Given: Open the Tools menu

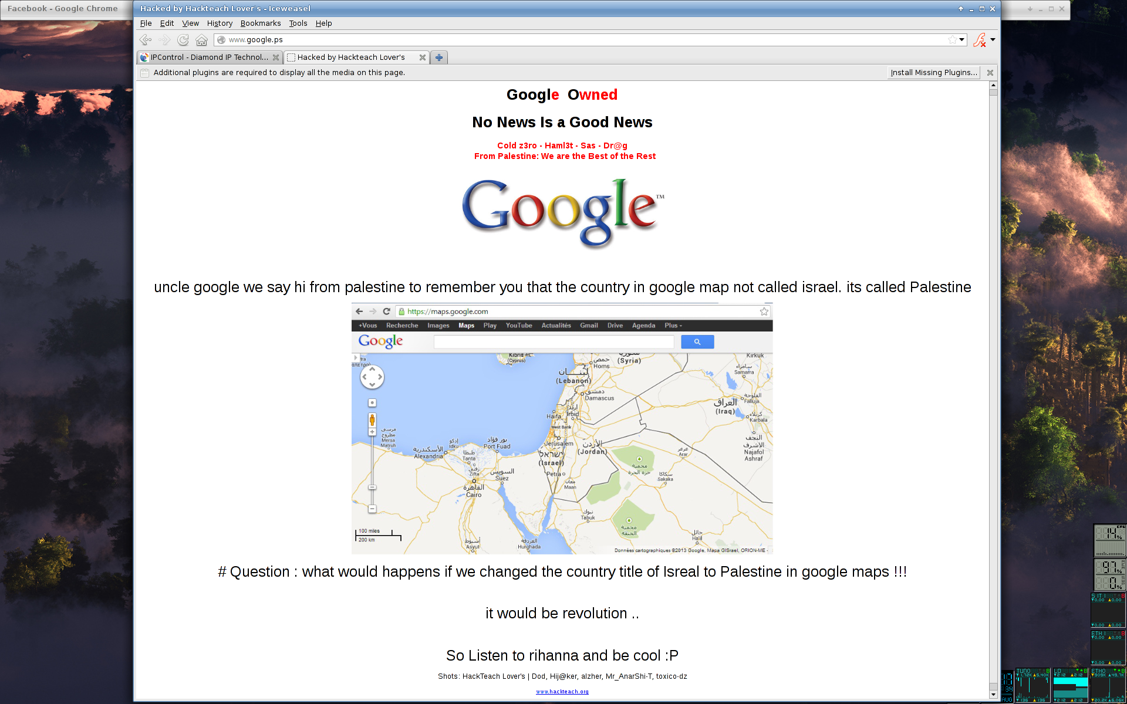Looking at the screenshot, I should point(298,23).
